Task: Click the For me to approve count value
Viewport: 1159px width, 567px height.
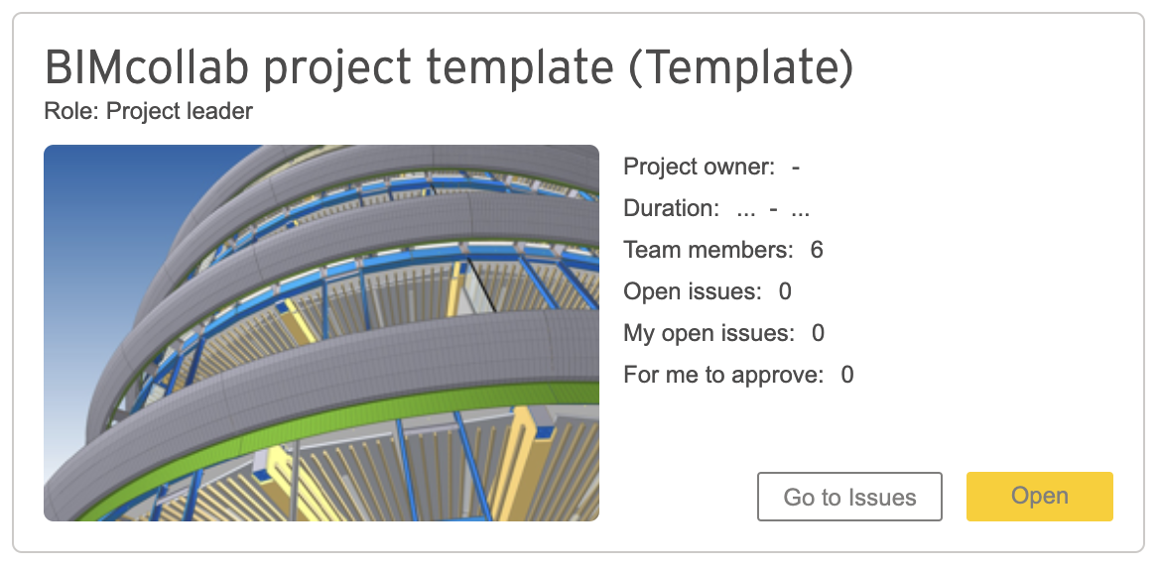Action: pyautogui.click(x=847, y=375)
